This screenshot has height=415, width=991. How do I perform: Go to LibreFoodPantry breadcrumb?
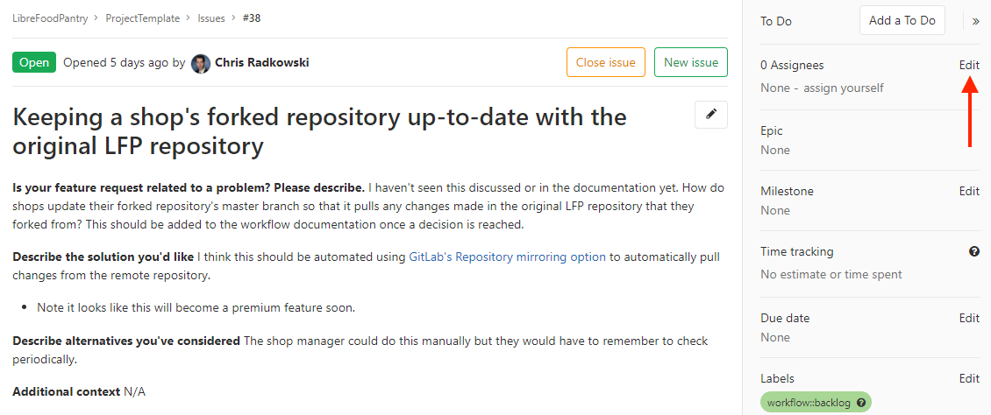(51, 18)
